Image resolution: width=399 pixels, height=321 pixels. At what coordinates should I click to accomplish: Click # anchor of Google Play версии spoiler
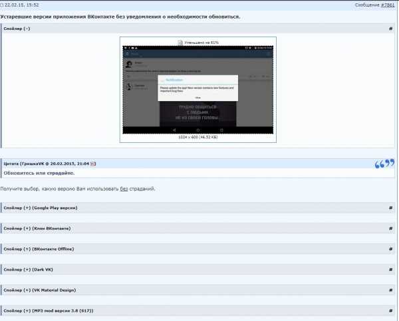tap(390, 208)
